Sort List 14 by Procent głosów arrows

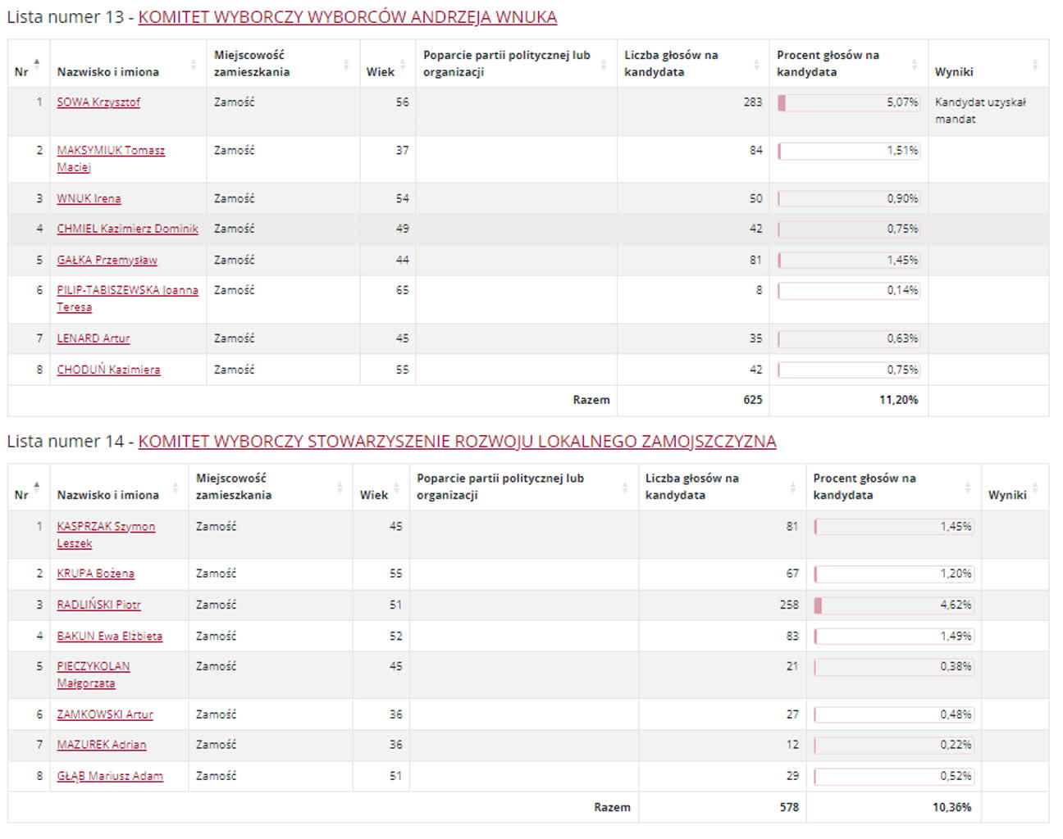(x=968, y=488)
